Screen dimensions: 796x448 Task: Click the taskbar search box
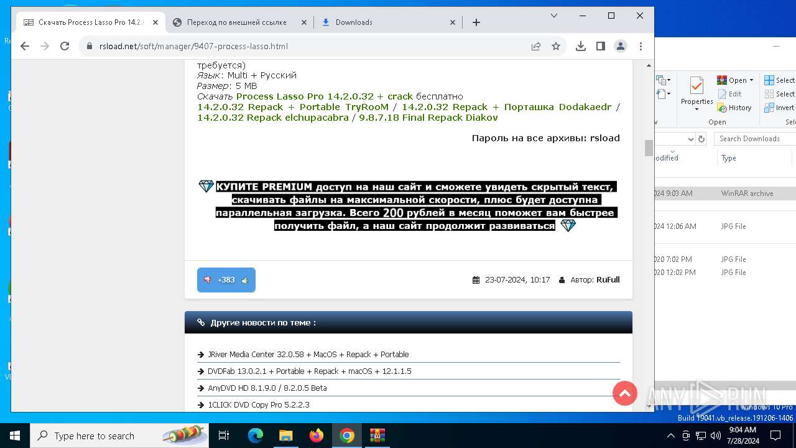click(121, 436)
